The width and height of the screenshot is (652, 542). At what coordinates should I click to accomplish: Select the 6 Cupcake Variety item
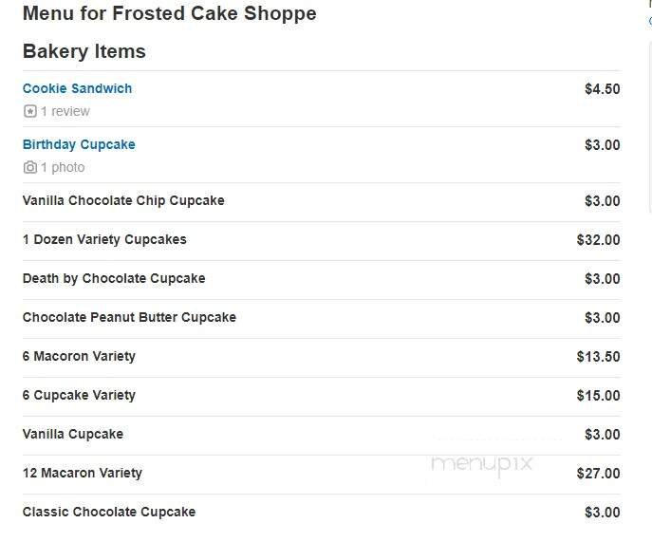(79, 395)
